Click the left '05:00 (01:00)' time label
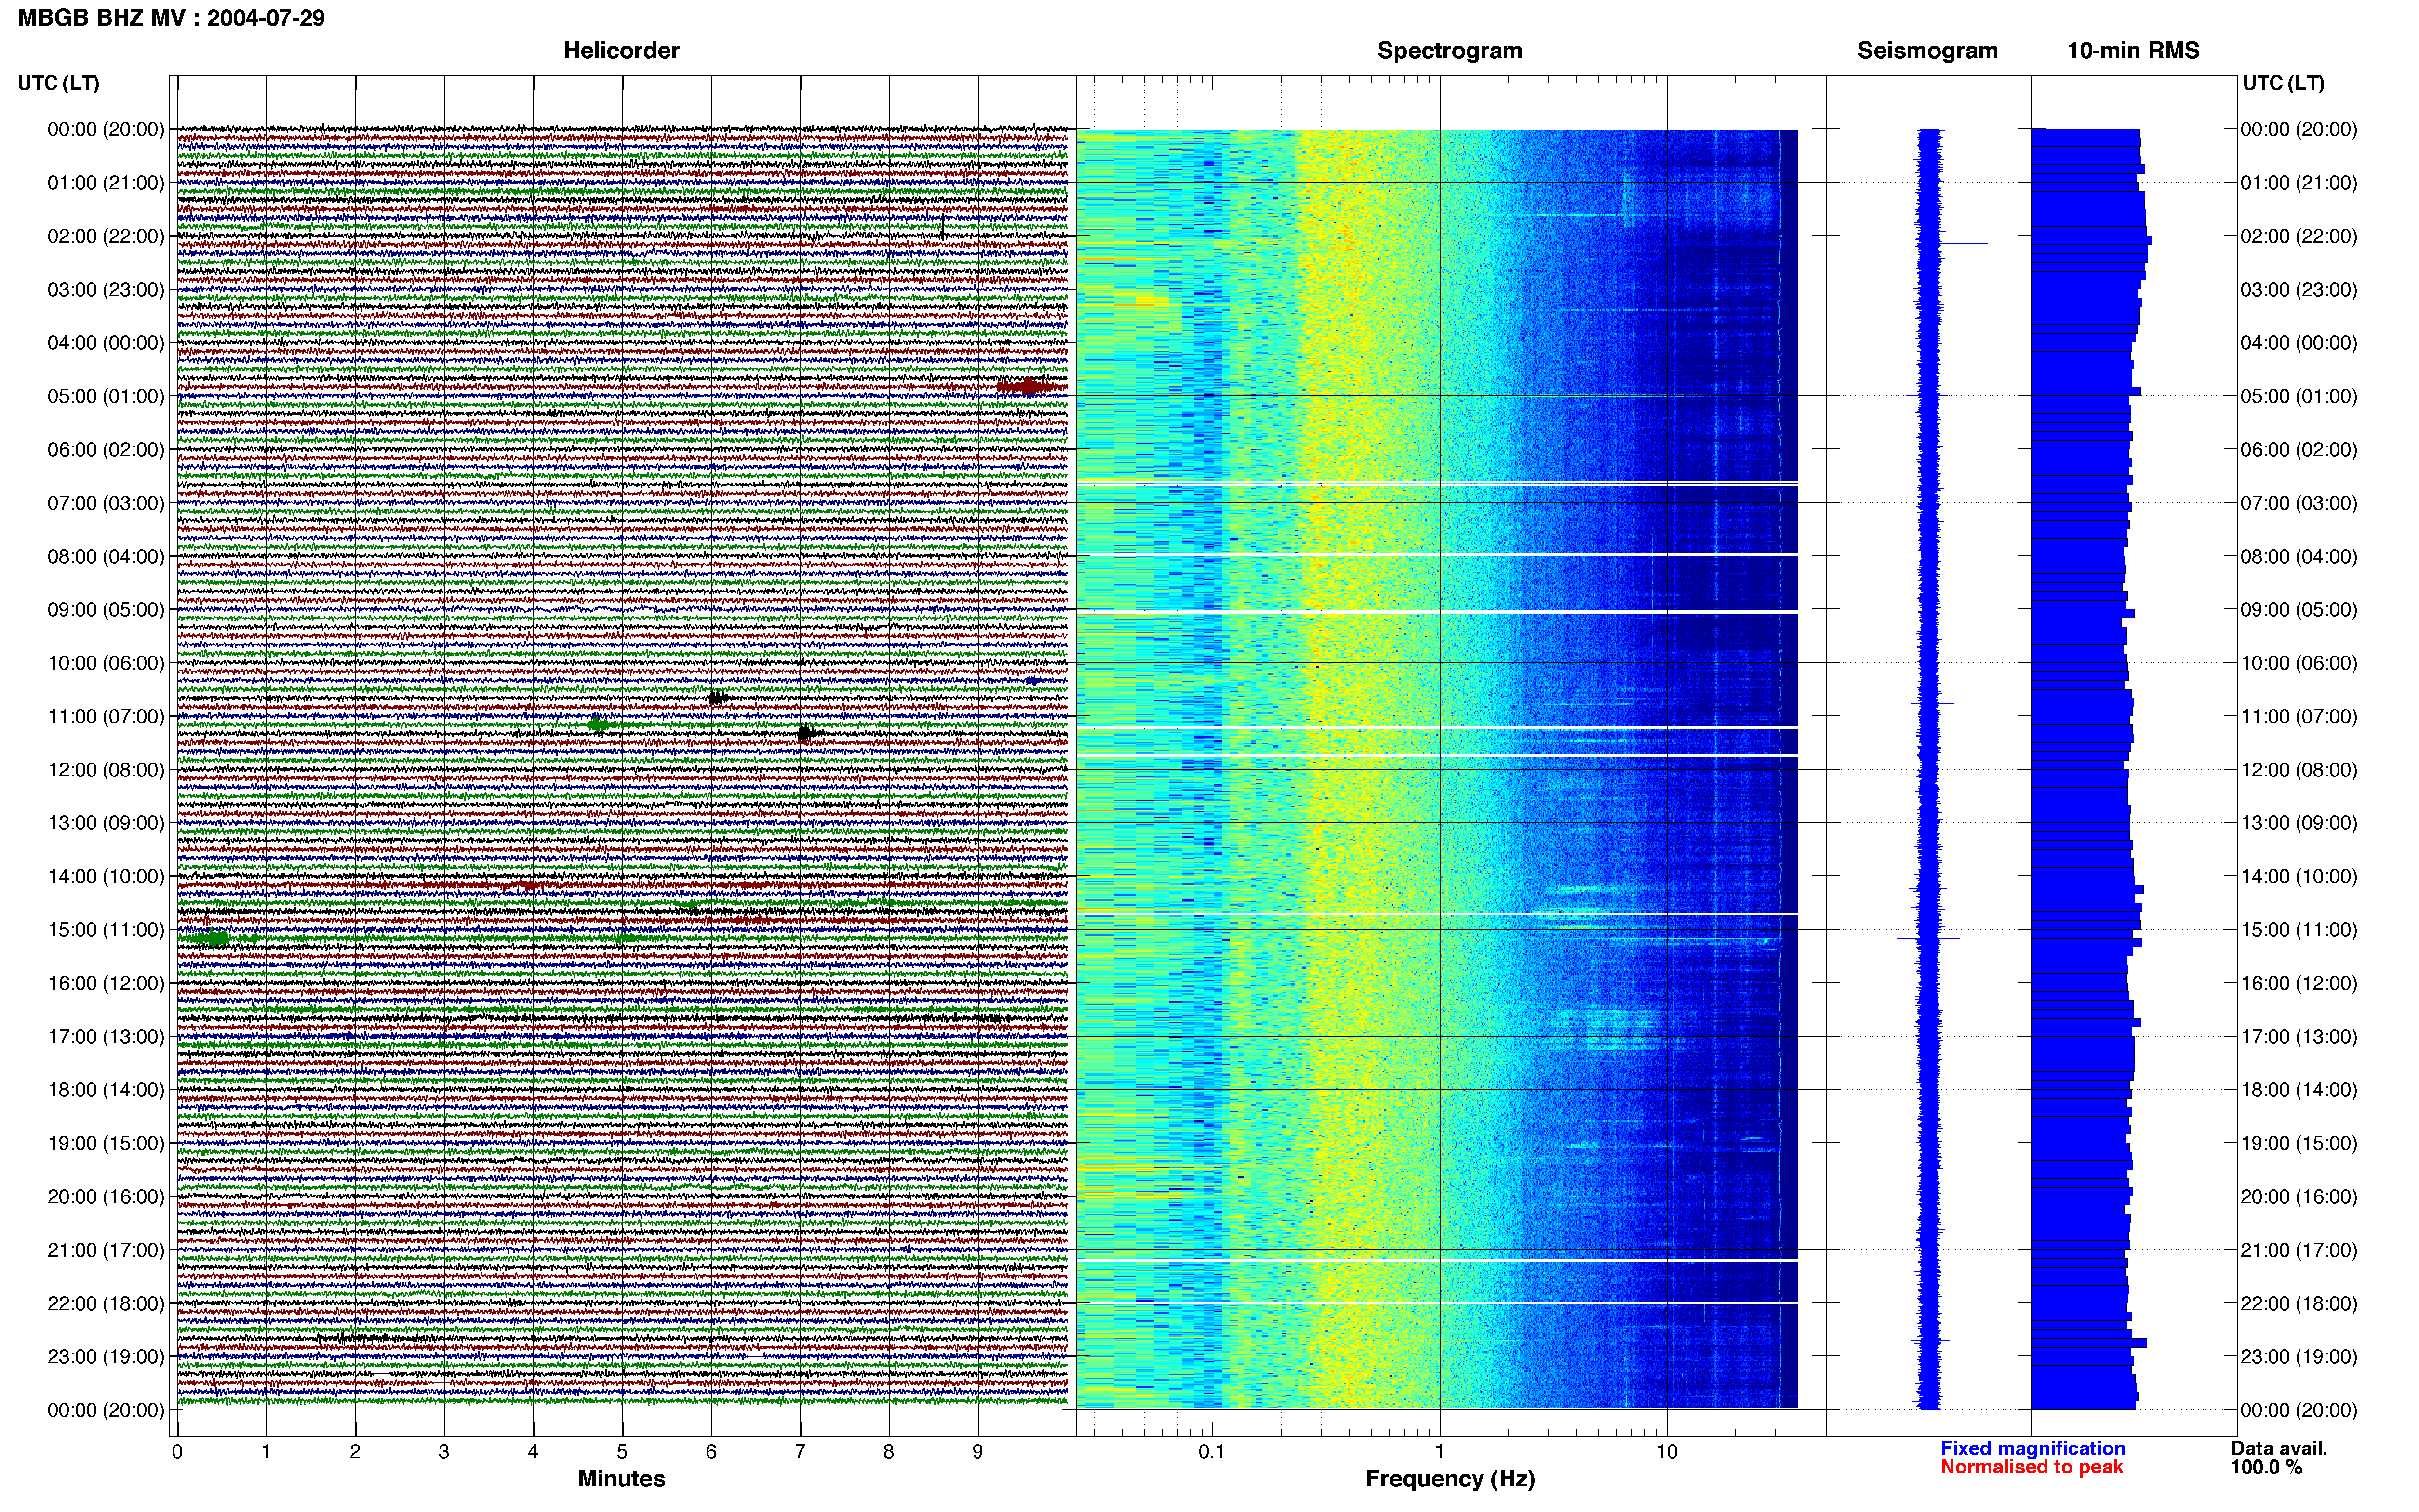 click(106, 396)
